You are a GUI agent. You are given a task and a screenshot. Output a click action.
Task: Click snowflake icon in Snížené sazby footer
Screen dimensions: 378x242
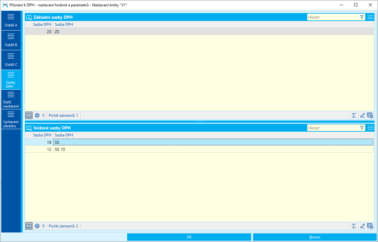click(37, 226)
